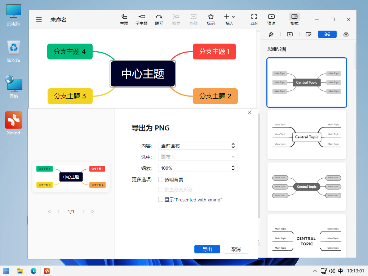368x276 pixels.
Task: Click the 未命名 document title
Action: (58, 20)
